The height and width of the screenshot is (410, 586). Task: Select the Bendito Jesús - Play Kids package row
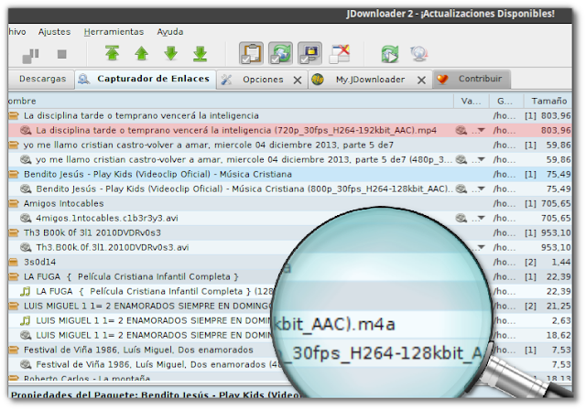290,175
